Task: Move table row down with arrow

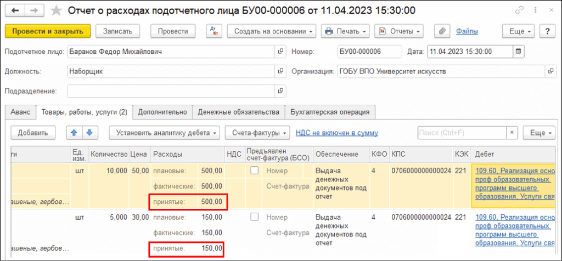Action: click(x=88, y=132)
